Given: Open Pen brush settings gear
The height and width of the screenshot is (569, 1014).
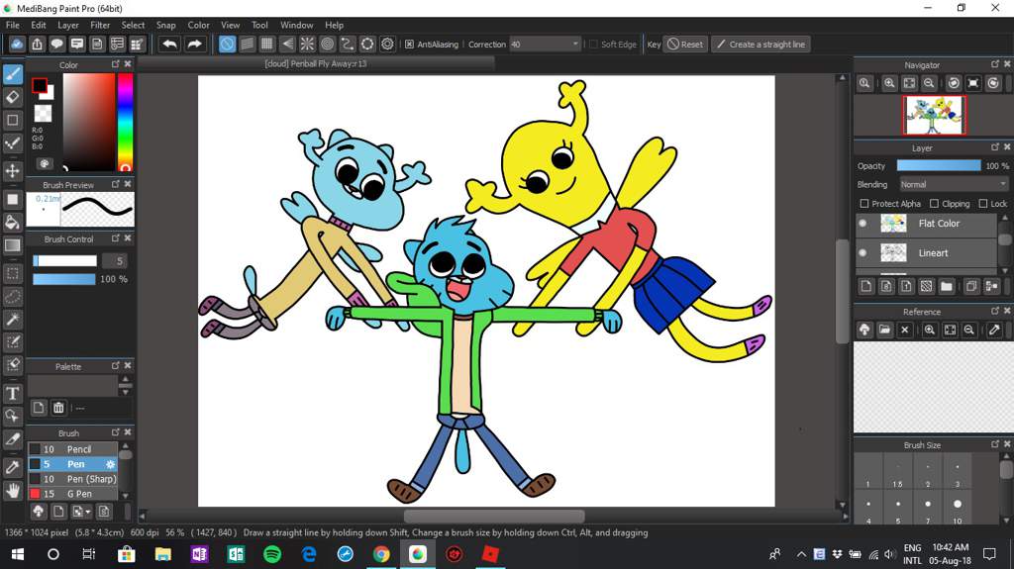Looking at the screenshot, I should [110, 464].
